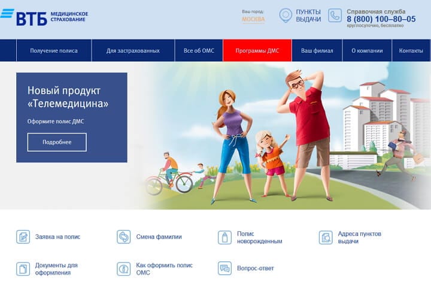Screen dimensions: 431x284
Task: Click the Заявка на полис form icon
Action: click(x=23, y=237)
